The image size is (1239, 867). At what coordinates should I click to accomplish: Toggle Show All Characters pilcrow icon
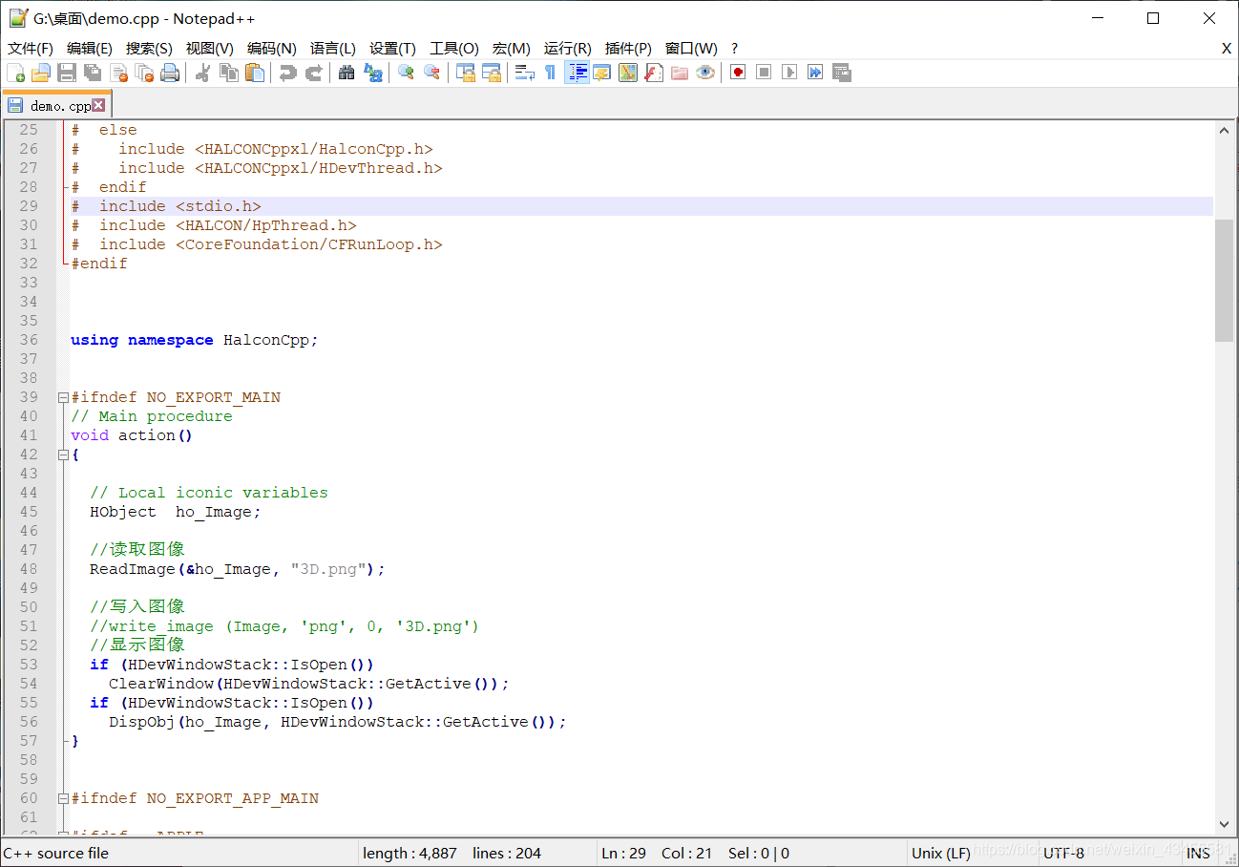(550, 73)
